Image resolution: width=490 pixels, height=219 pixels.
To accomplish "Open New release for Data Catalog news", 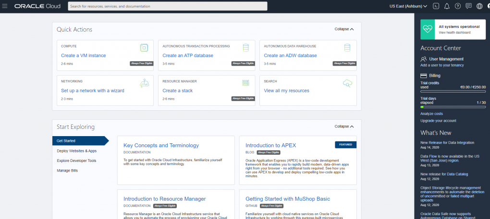I will click(444, 174).
